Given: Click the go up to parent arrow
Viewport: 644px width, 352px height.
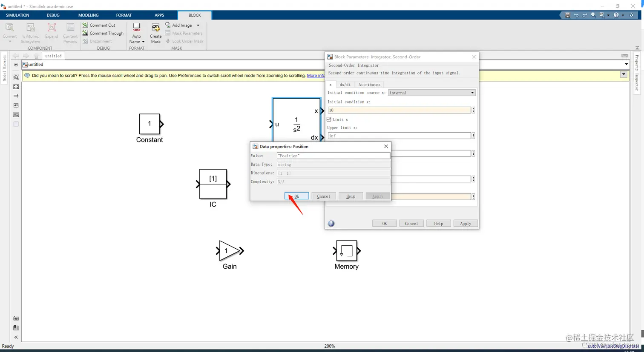Looking at the screenshot, I should 36,56.
